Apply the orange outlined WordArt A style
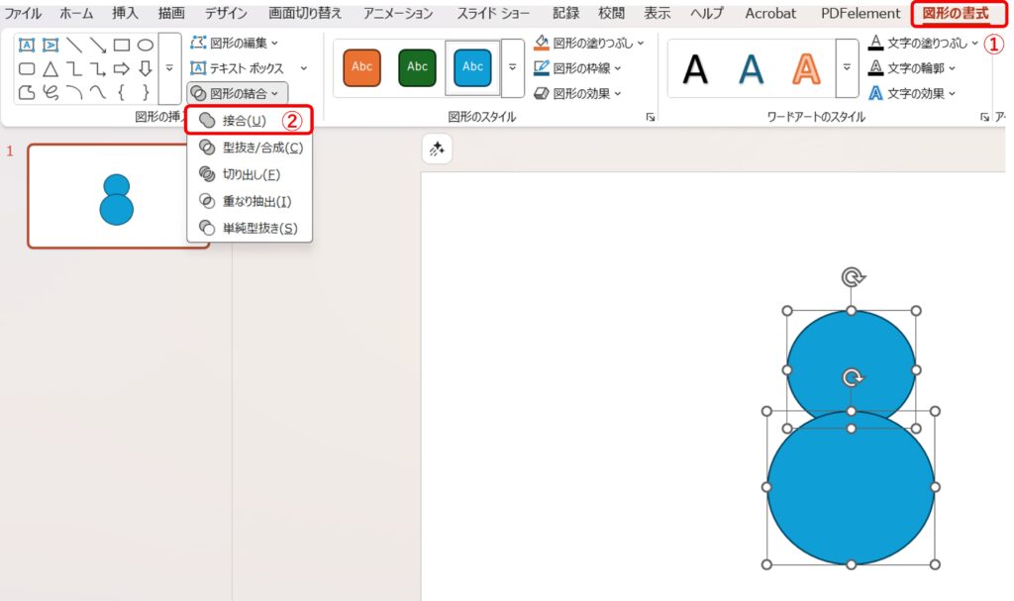Image resolution: width=1014 pixels, height=601 pixels. 807,68
